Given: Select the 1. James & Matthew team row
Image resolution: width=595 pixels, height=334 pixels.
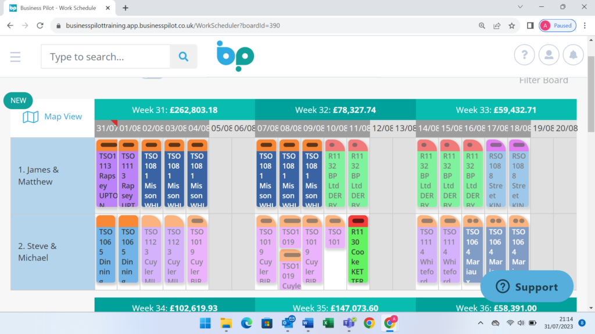Looking at the screenshot, I should point(52,176).
